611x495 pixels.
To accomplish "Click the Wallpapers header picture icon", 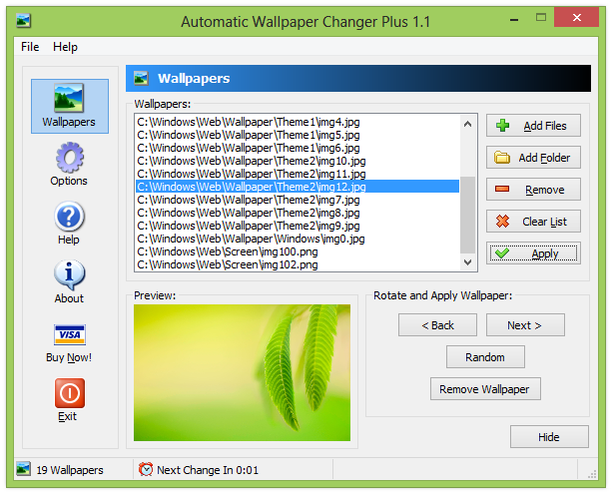I will click(141, 78).
